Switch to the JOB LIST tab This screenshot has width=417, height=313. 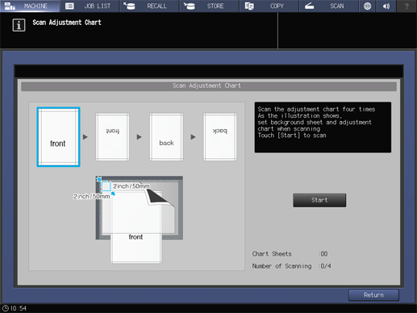pyautogui.click(x=90, y=6)
